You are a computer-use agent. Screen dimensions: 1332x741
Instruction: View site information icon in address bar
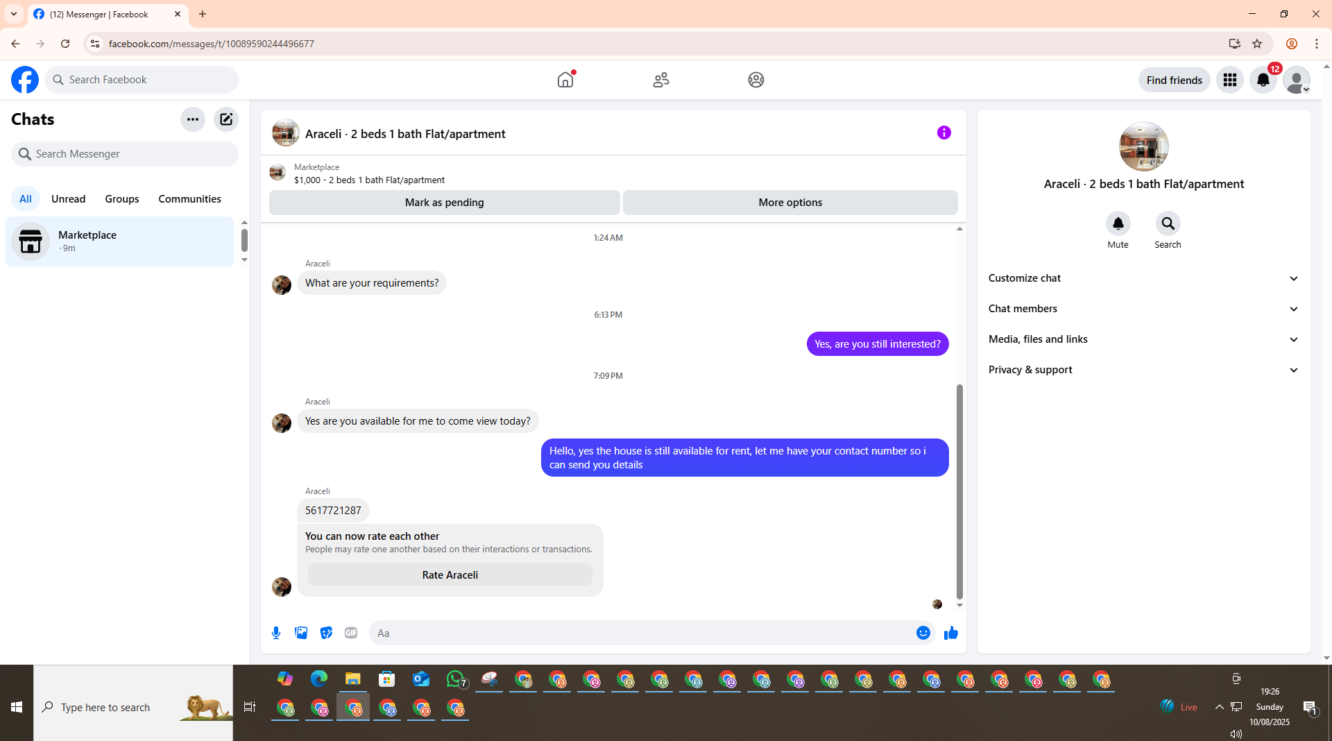point(95,44)
